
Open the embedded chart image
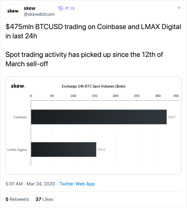pyautogui.click(x=94, y=125)
